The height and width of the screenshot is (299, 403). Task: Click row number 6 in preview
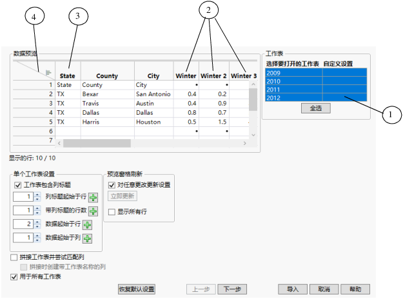coord(51,131)
